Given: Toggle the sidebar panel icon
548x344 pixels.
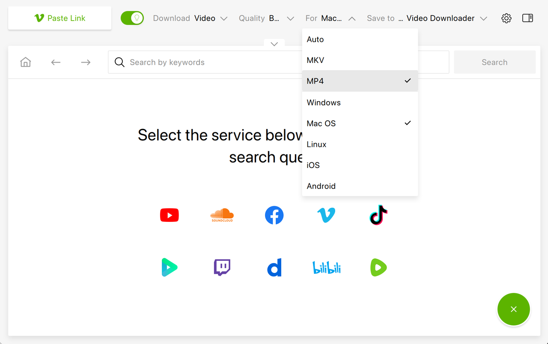Looking at the screenshot, I should 528,18.
